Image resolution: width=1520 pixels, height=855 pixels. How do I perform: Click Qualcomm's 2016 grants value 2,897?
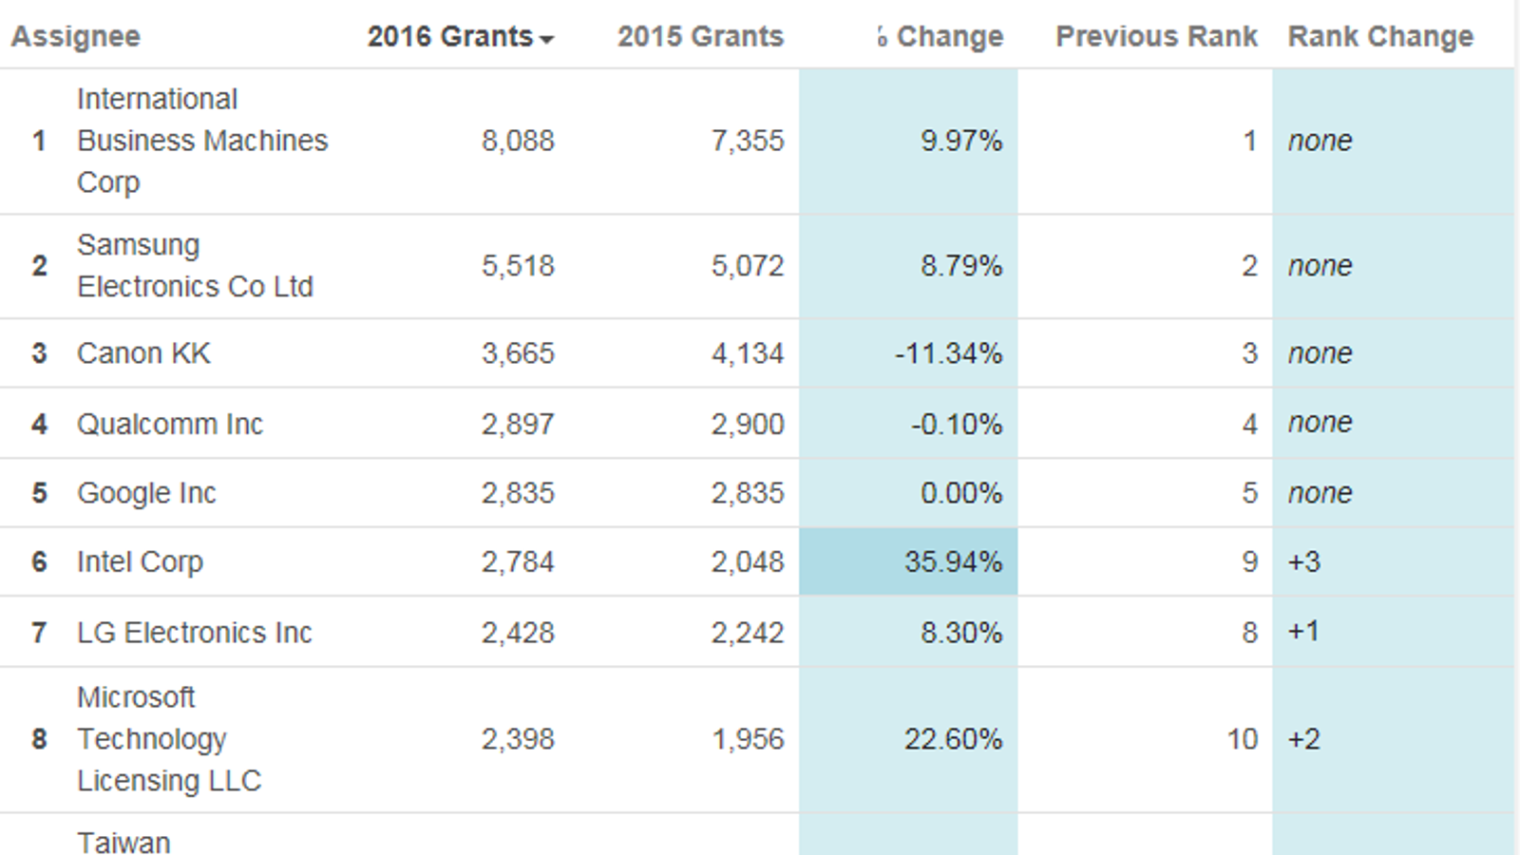518,424
